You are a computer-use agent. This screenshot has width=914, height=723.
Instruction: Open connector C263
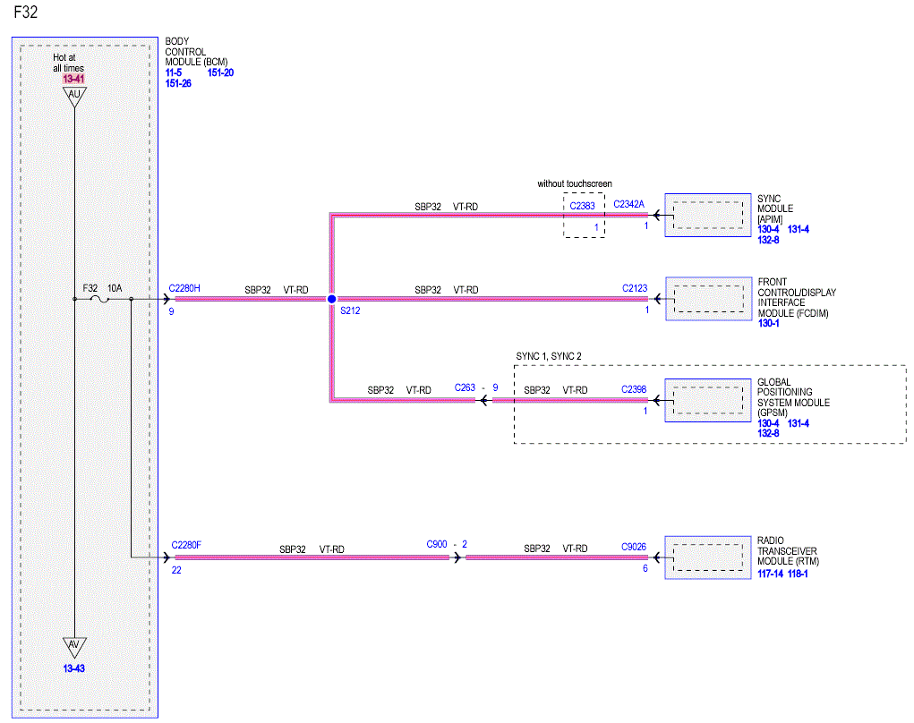tap(465, 387)
